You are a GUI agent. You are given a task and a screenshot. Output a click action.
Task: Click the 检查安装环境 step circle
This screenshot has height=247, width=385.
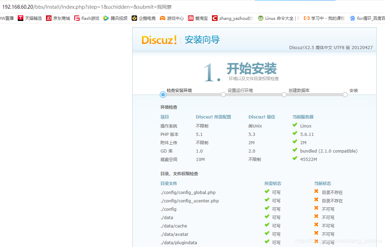click(163, 95)
